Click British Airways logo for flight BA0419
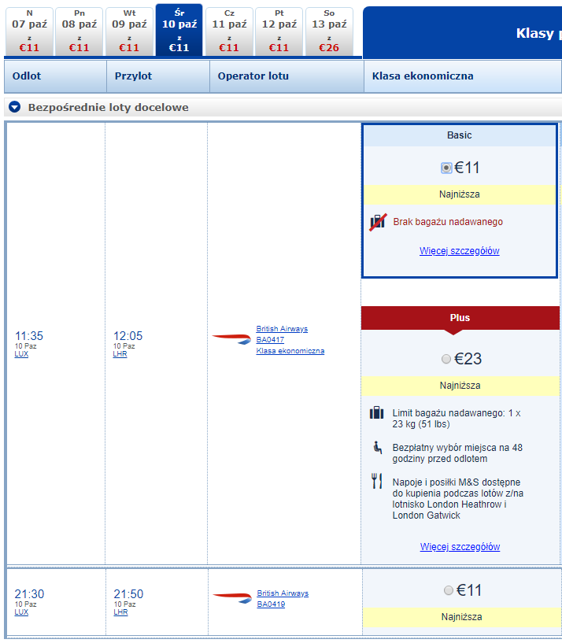 point(233,598)
